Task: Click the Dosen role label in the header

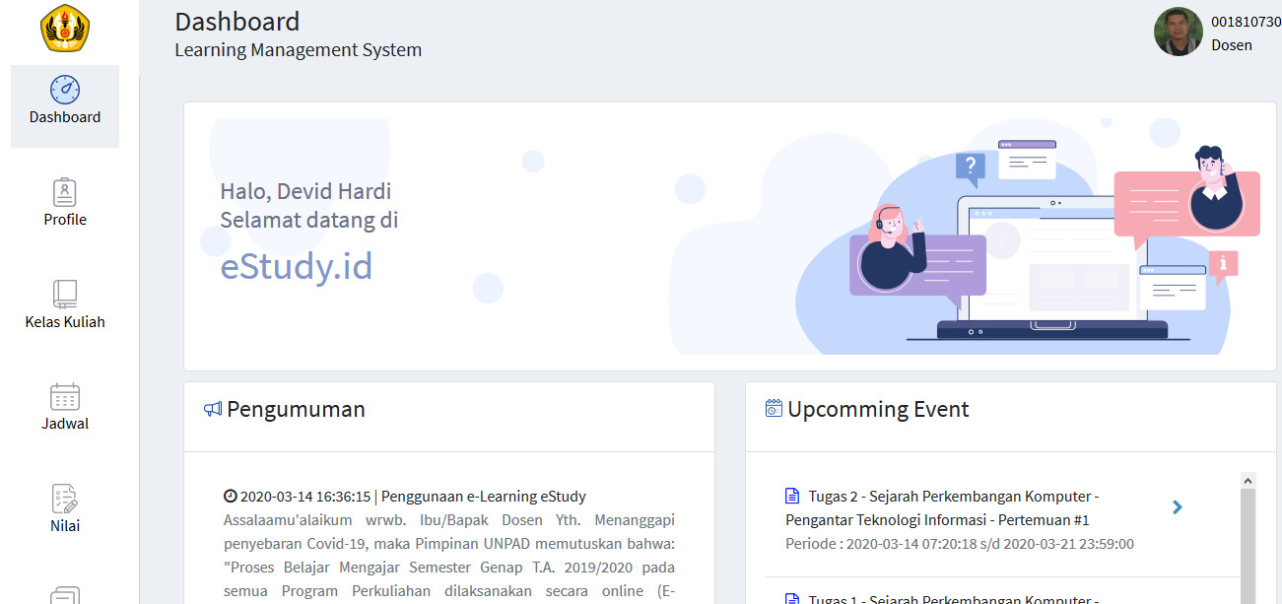Action: (1232, 44)
